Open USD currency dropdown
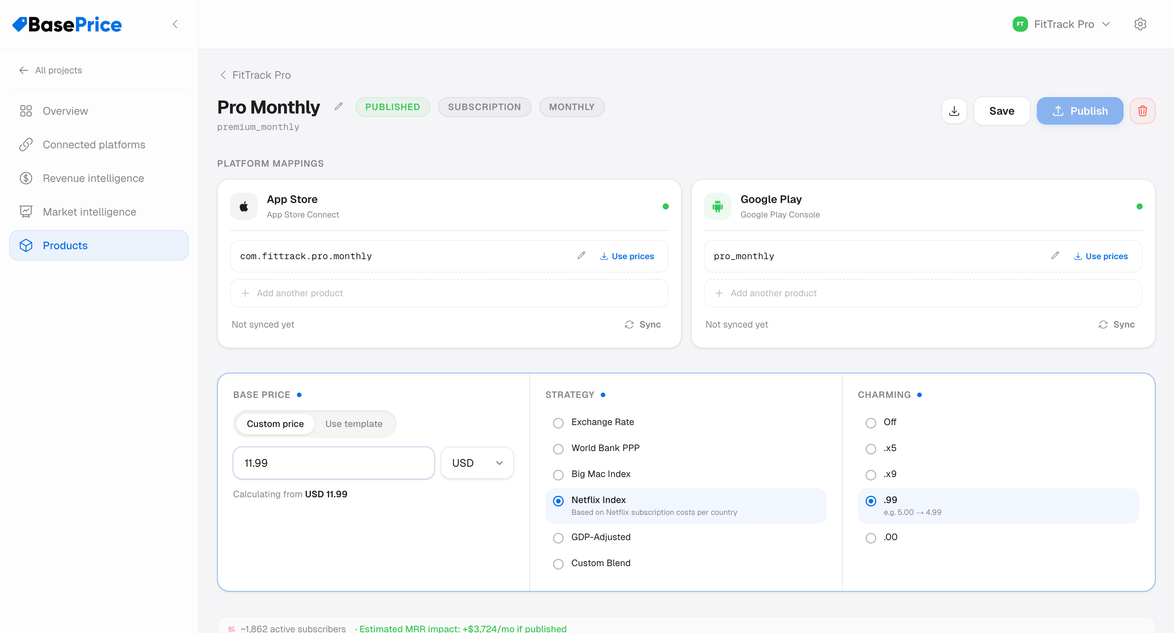 coord(477,463)
